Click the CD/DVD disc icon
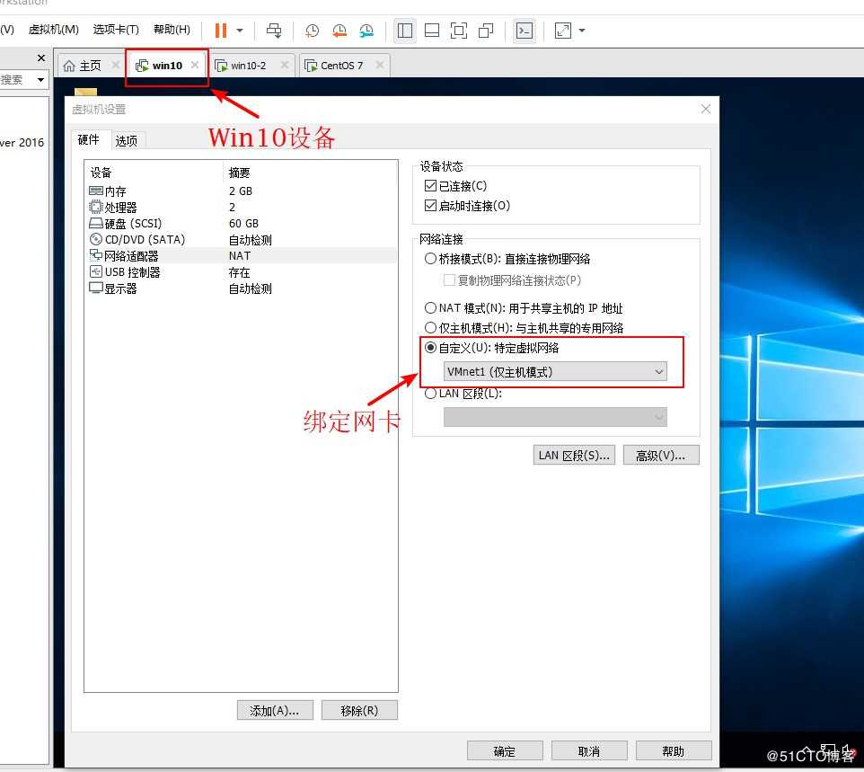Viewport: 864px width, 772px height. click(96, 239)
